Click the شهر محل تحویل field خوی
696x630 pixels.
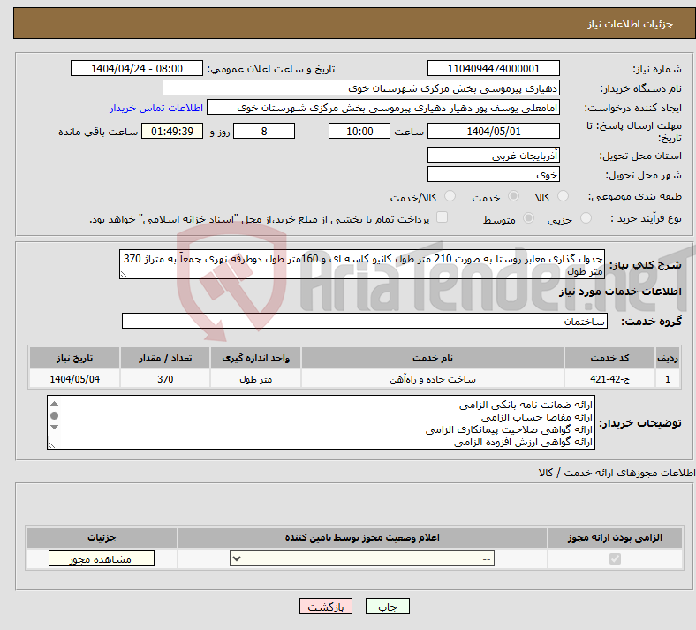[493, 174]
